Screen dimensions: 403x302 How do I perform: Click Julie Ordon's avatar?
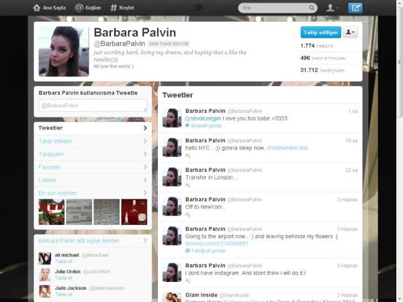click(x=45, y=274)
